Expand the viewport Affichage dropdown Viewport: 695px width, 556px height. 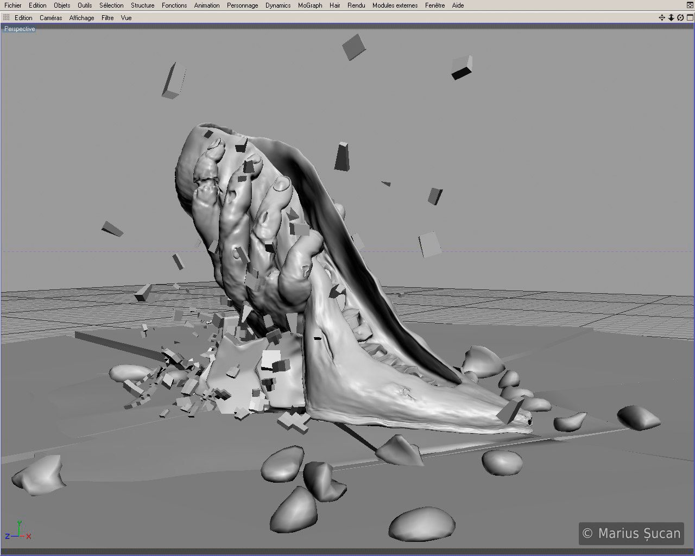(x=81, y=18)
